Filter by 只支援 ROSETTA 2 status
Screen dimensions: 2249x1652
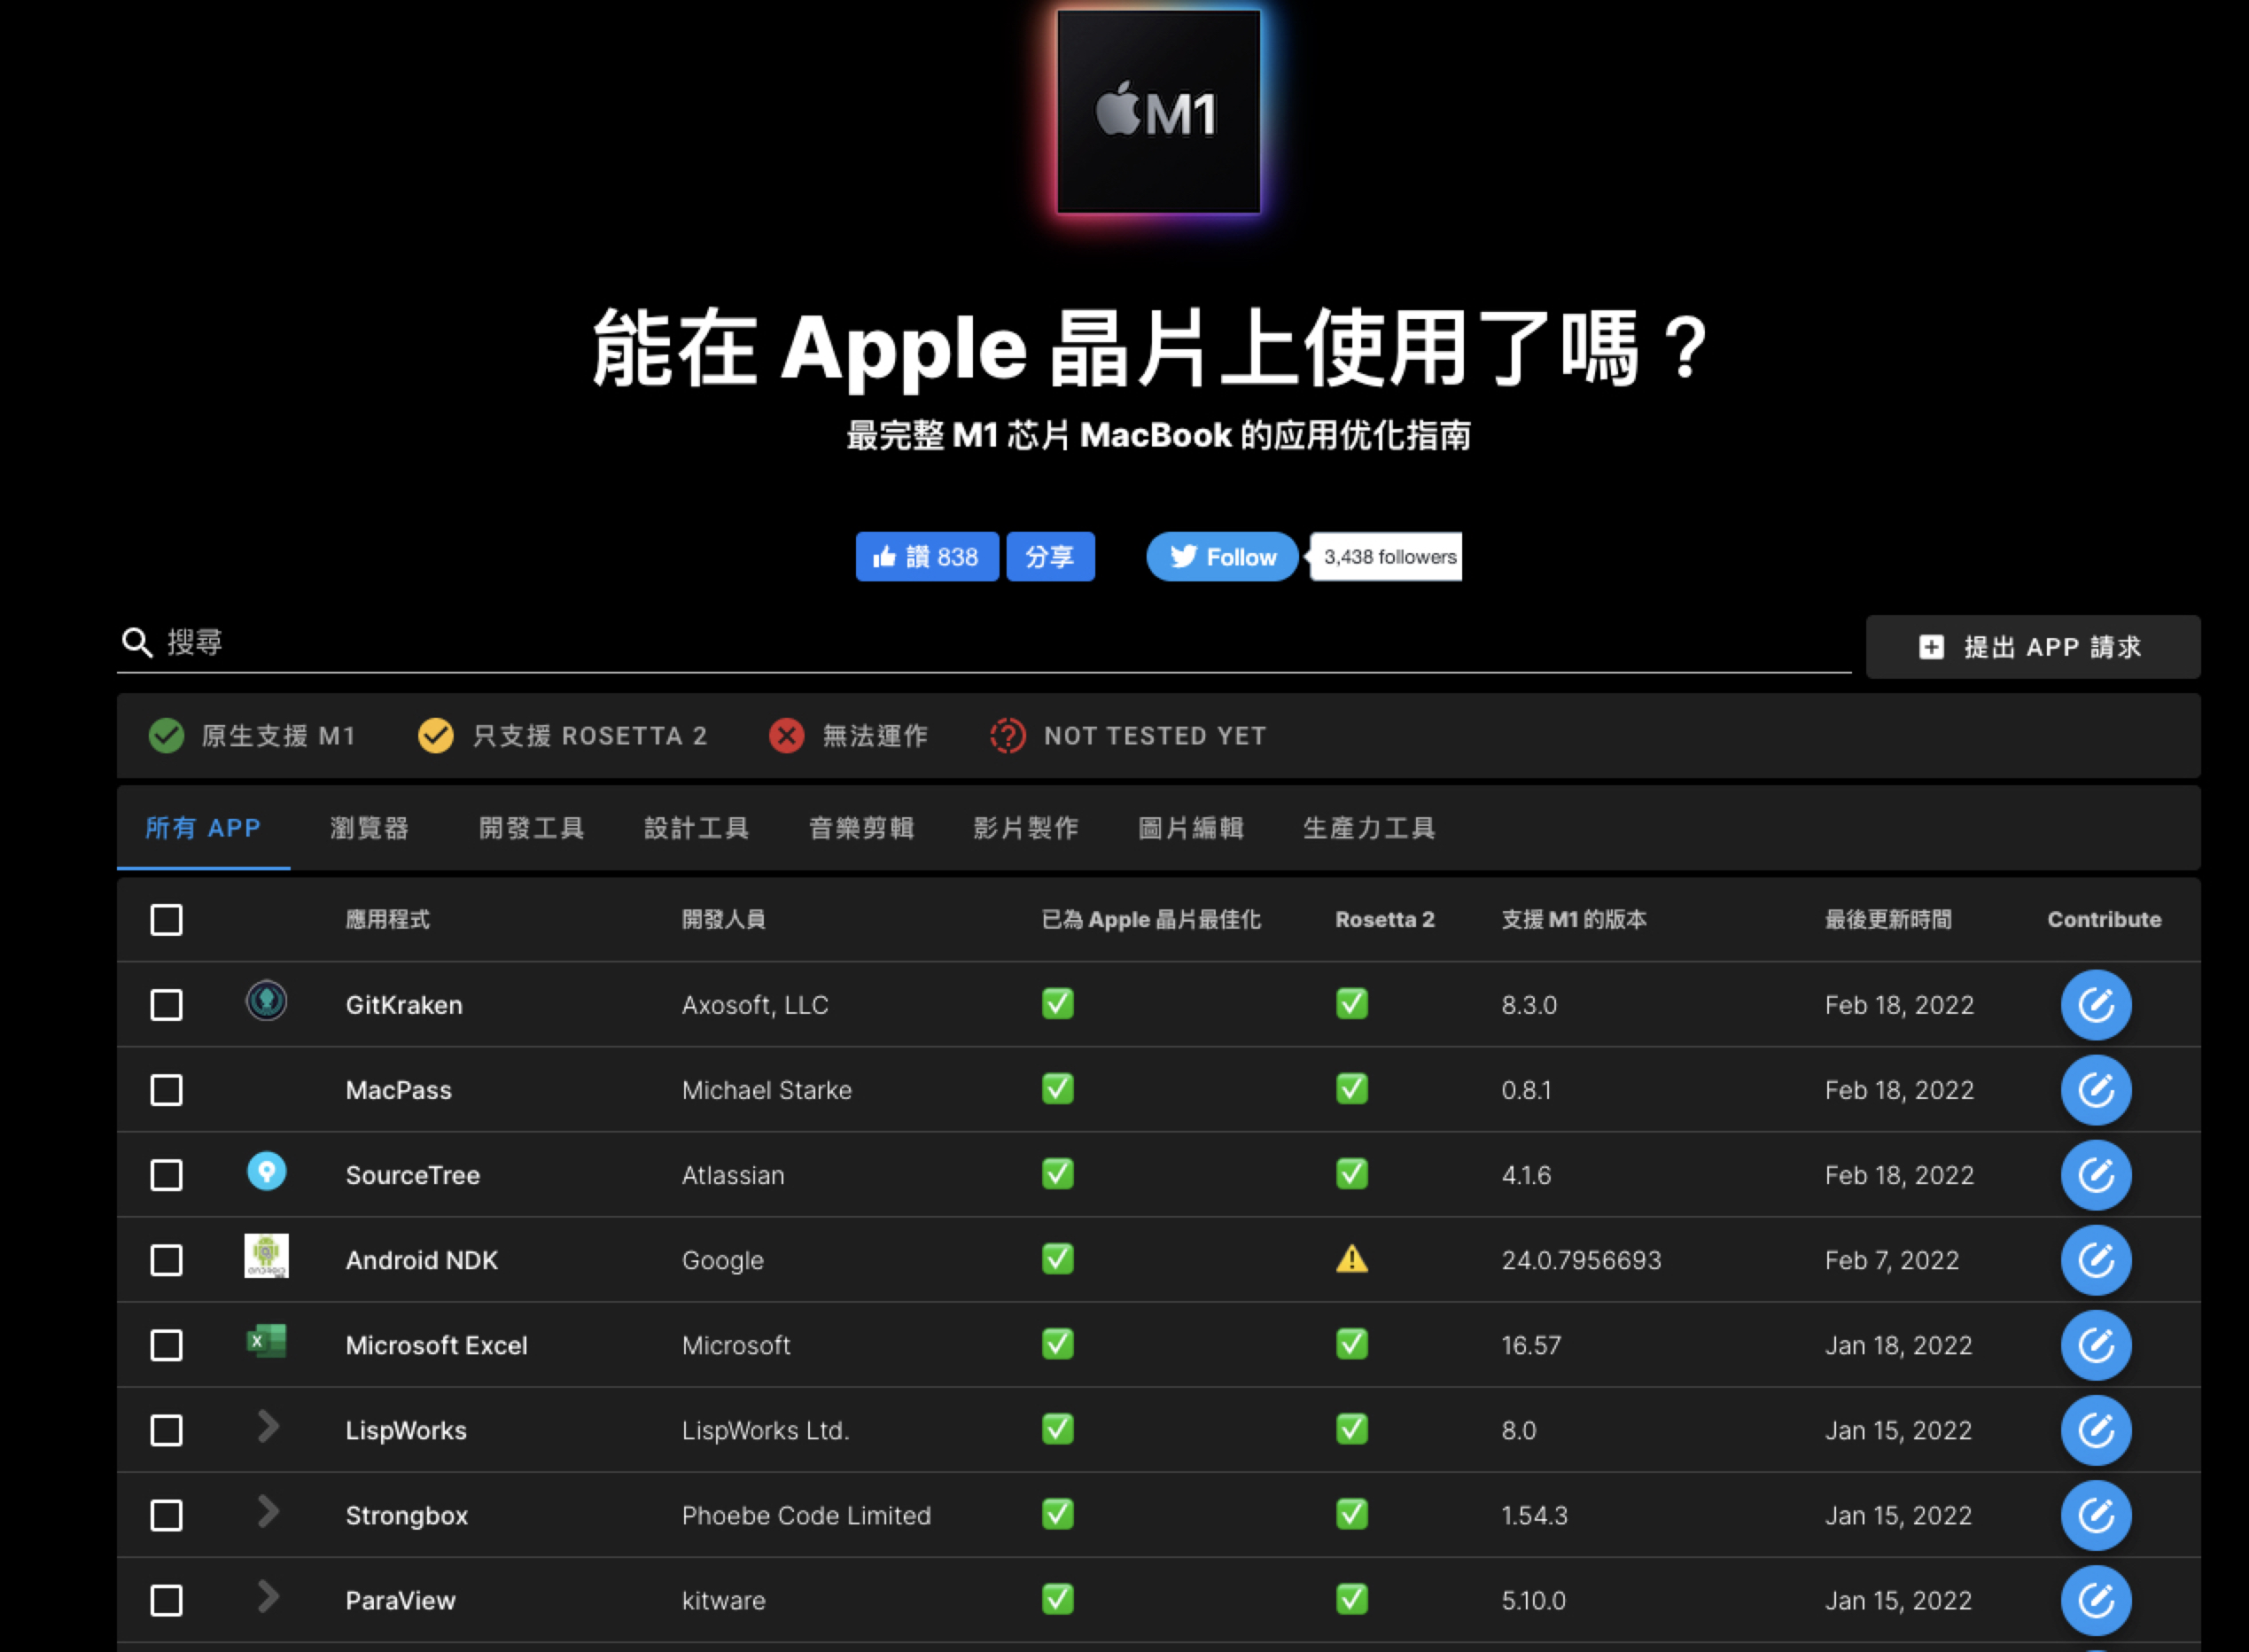tap(563, 736)
